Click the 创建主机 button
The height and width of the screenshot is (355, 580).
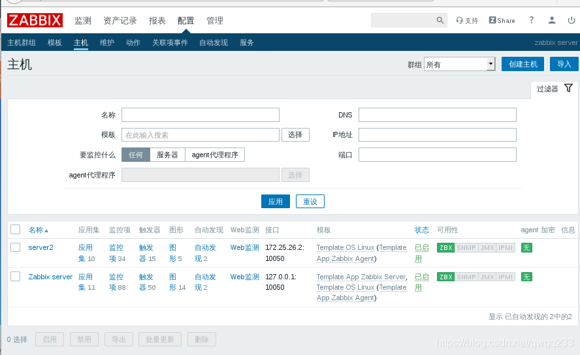click(x=523, y=64)
